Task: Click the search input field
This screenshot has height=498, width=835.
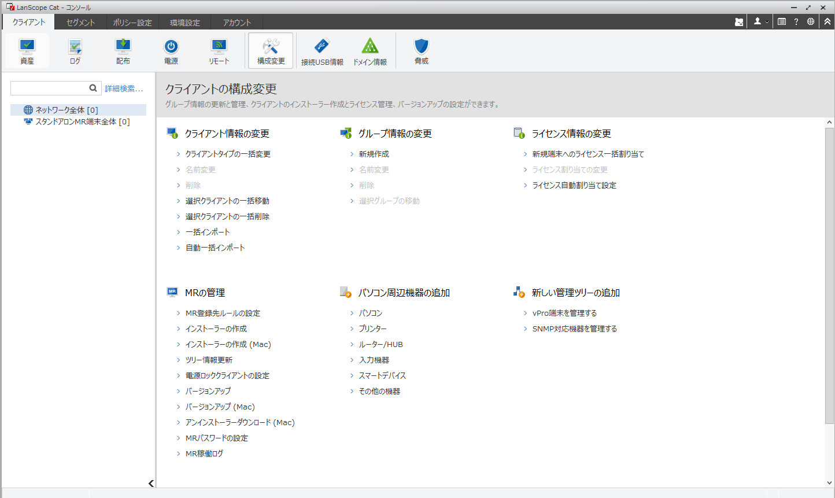Action: 49,88
